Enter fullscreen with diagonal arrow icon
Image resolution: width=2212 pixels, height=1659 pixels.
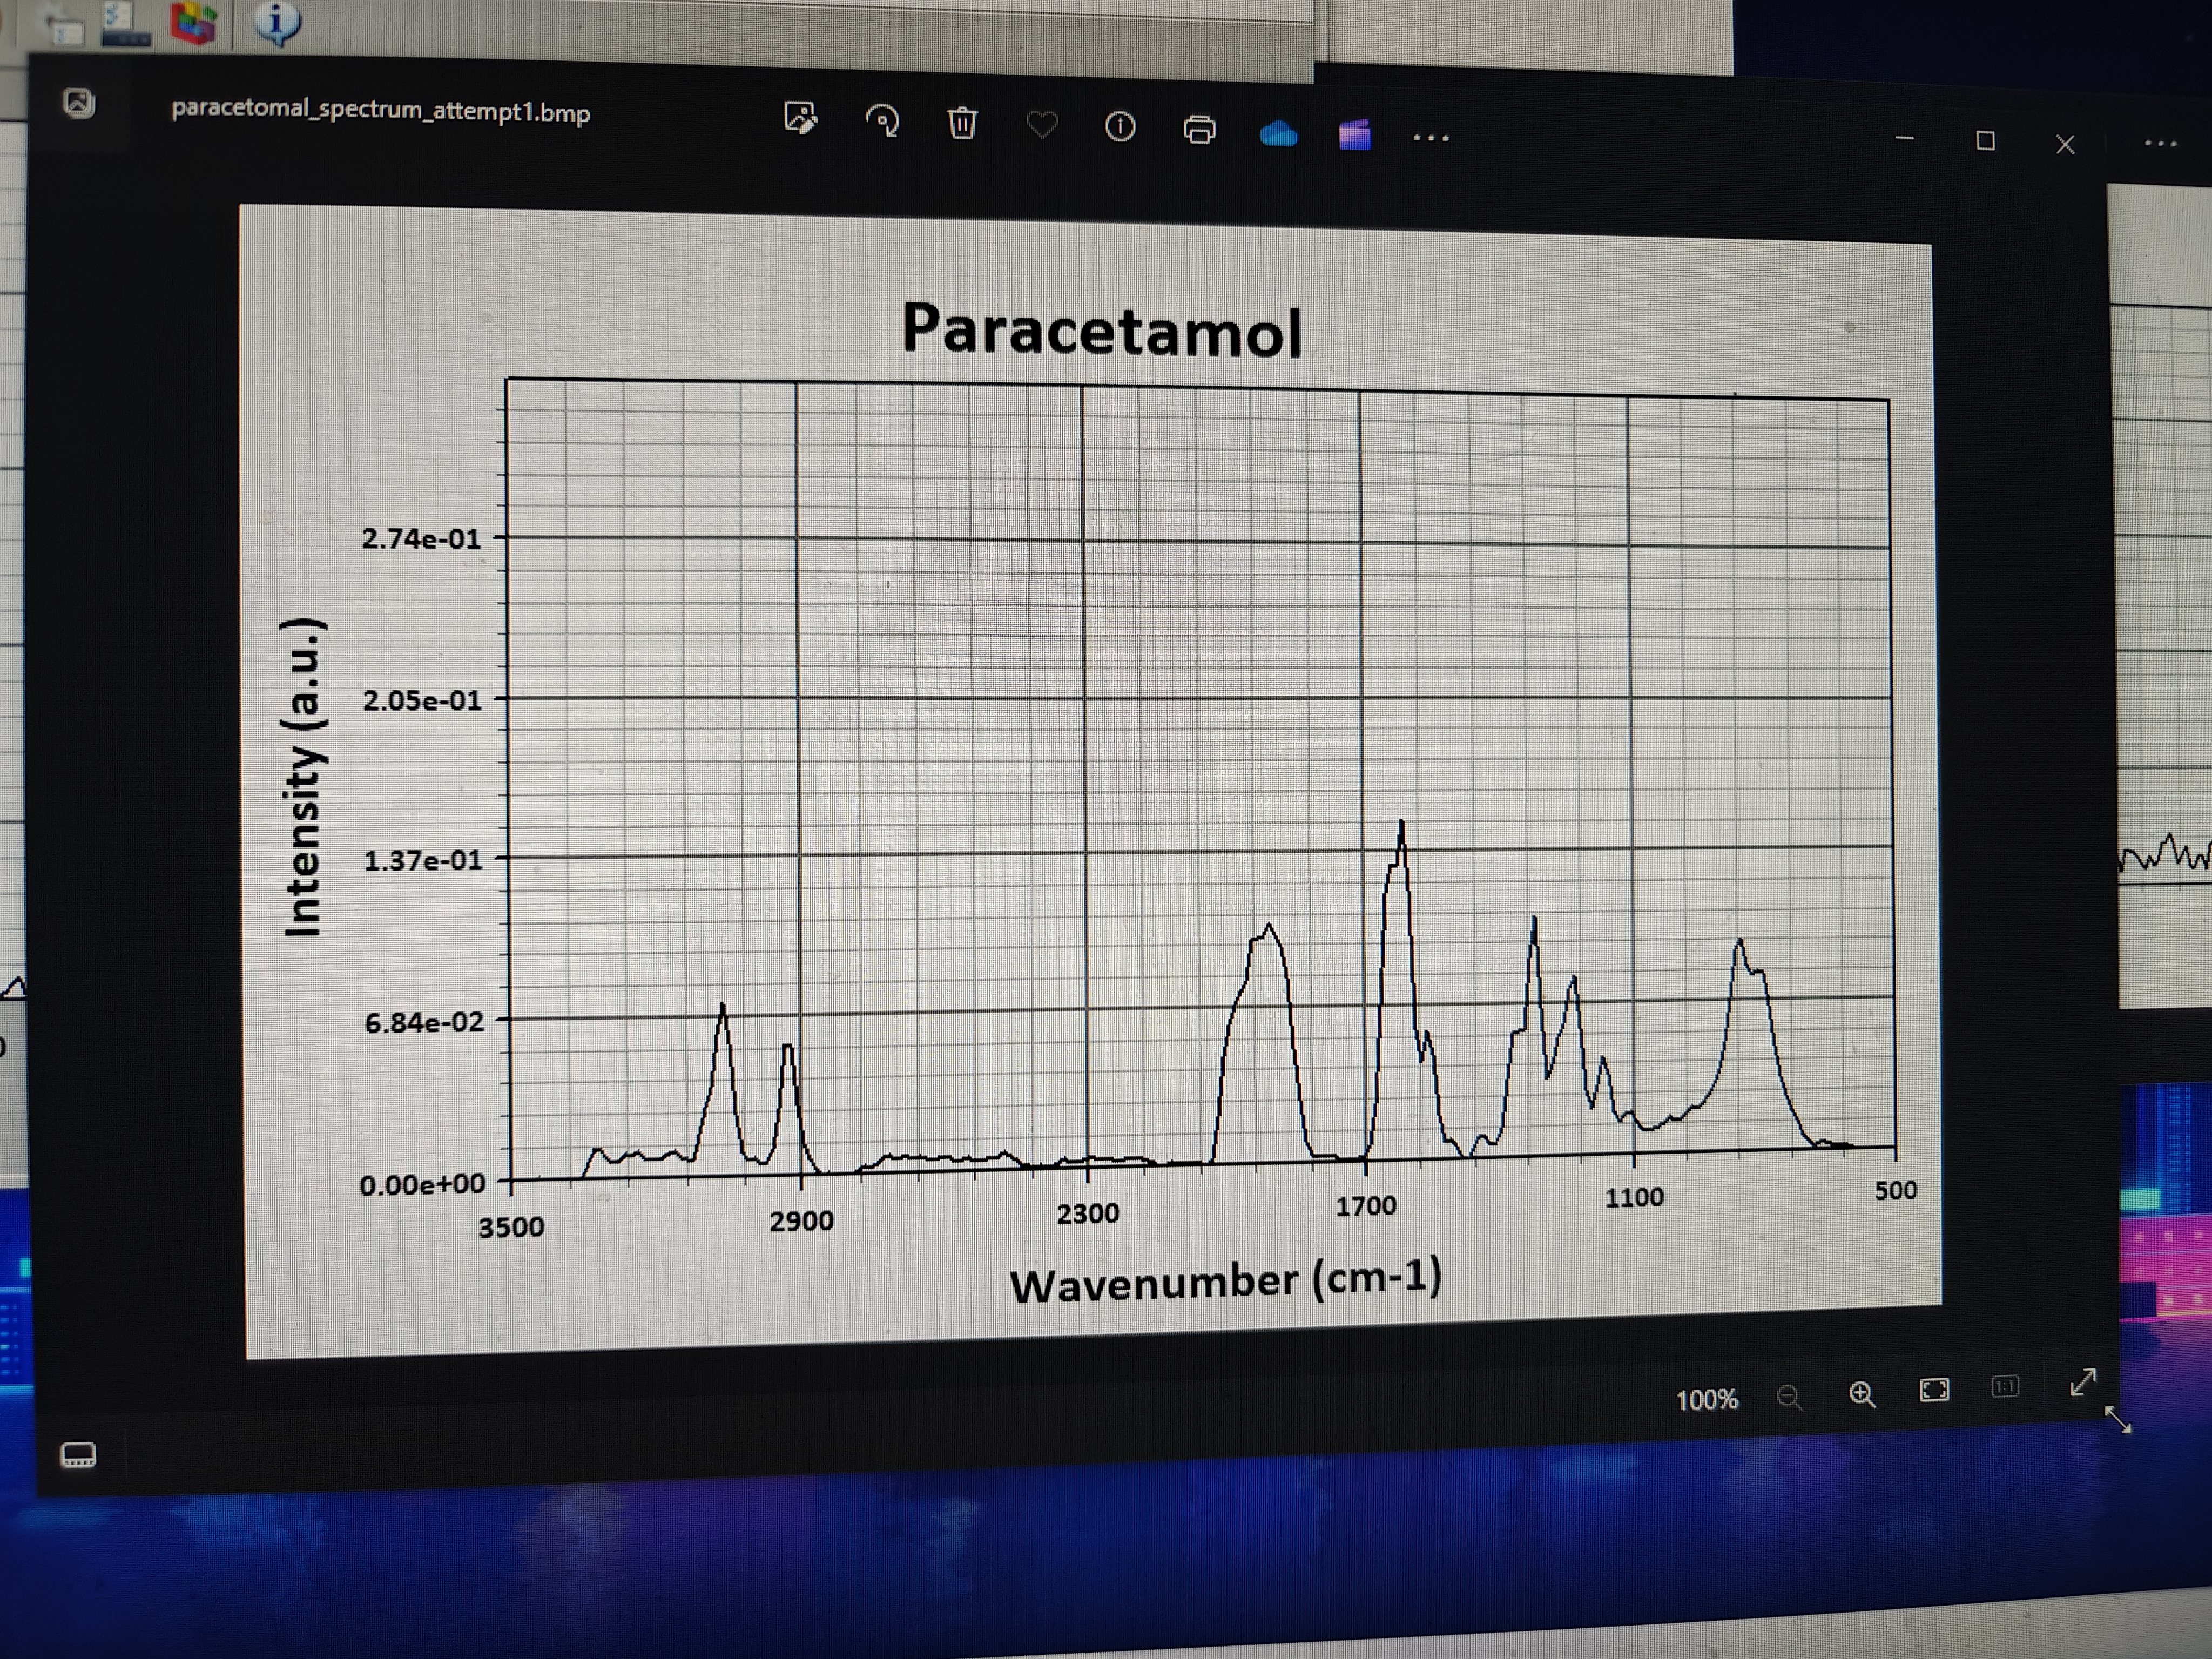coord(2083,1382)
